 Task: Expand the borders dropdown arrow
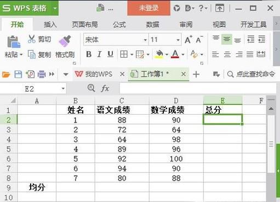tap(132, 54)
